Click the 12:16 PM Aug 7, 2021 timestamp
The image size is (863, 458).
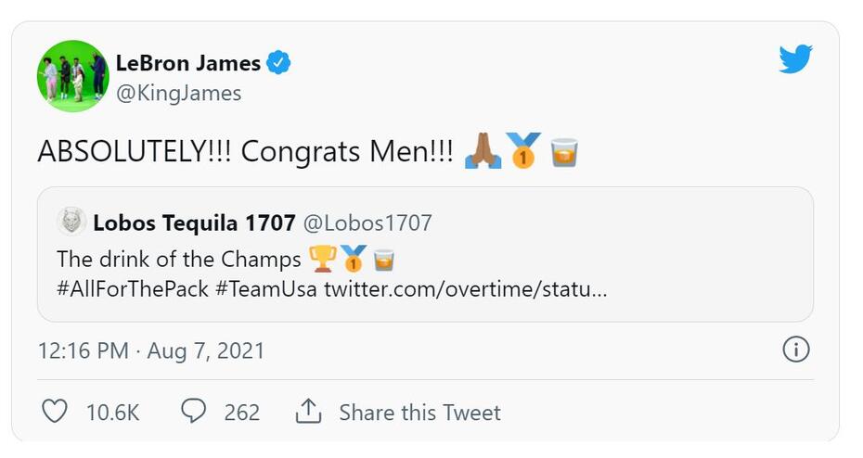click(151, 350)
